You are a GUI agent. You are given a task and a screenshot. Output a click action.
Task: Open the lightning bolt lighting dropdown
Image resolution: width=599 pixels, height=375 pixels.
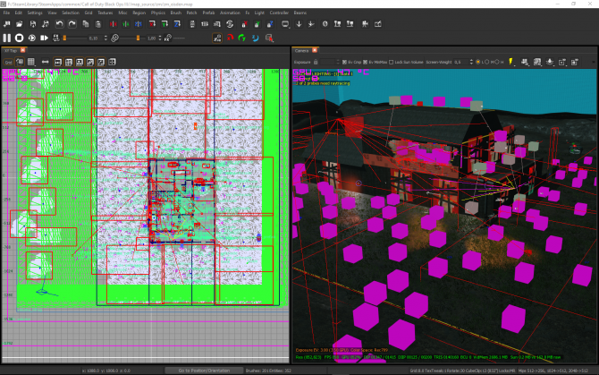click(x=511, y=62)
